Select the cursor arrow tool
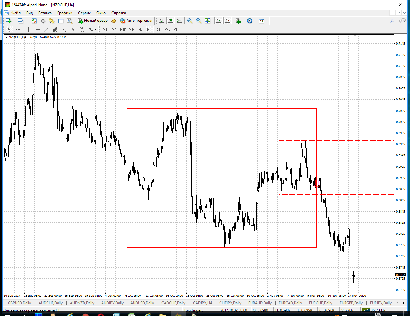The image size is (410, 316). point(9,29)
